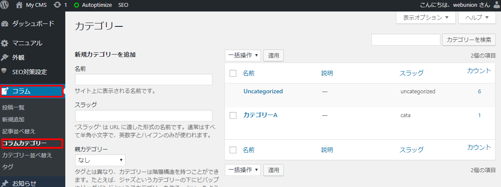This screenshot has height=187, width=501.
Task: Click the カテゴリーを検索 button
Action: (x=469, y=40)
